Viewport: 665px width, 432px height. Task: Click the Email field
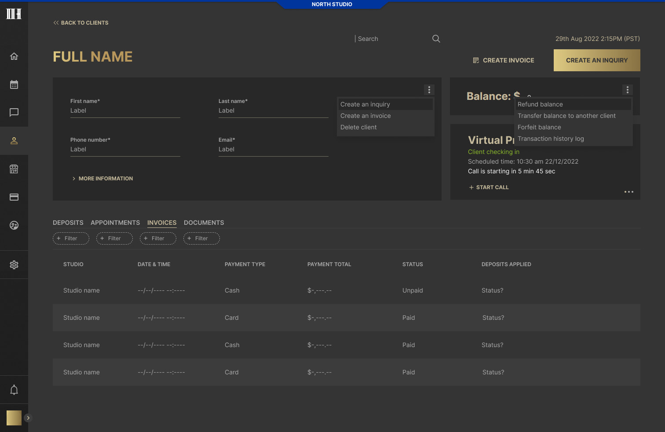click(274, 150)
